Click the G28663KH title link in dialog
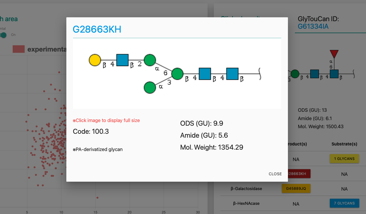Screen dimensions: 366x214 click(97, 29)
